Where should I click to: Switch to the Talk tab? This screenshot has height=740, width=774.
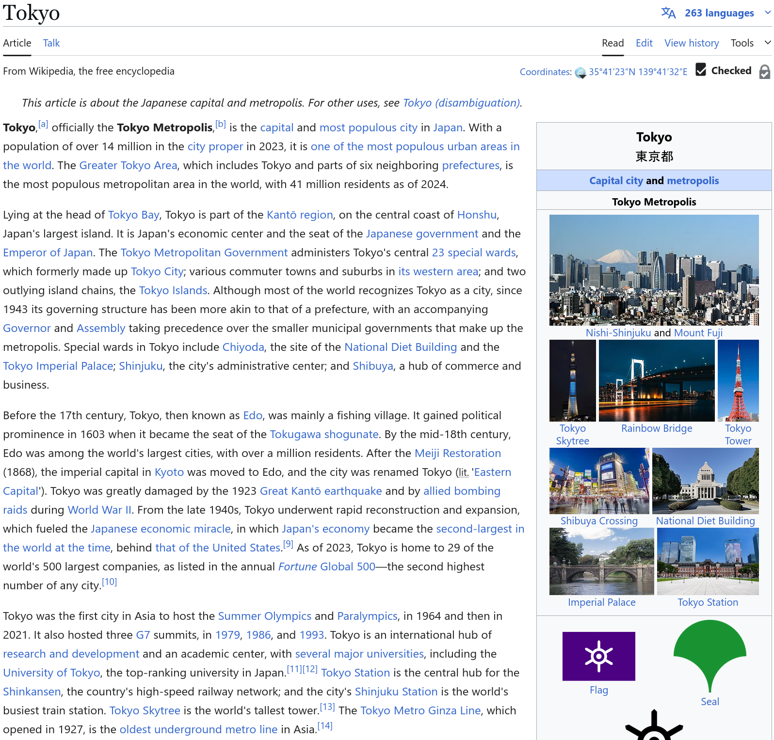point(51,43)
